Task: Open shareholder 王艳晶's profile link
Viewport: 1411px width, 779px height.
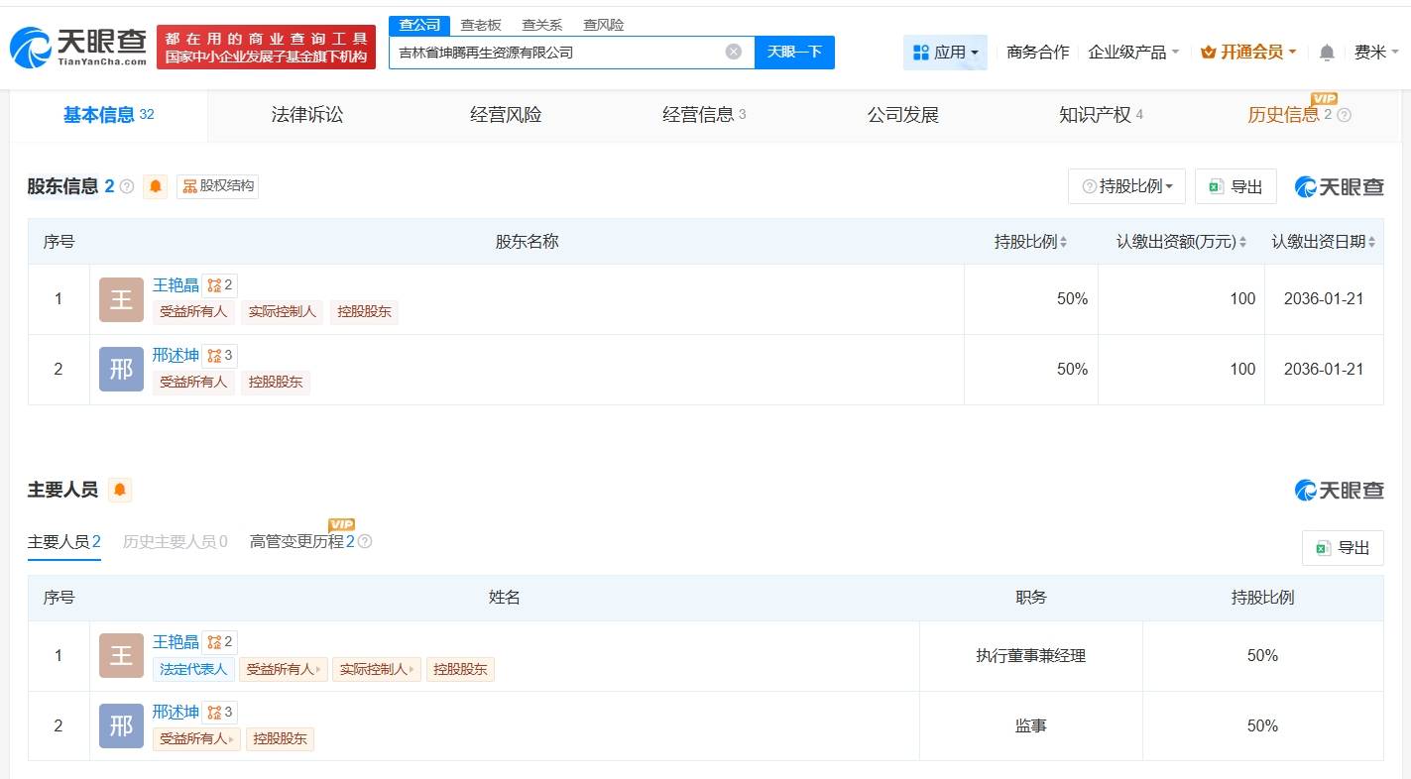Action: (176, 284)
